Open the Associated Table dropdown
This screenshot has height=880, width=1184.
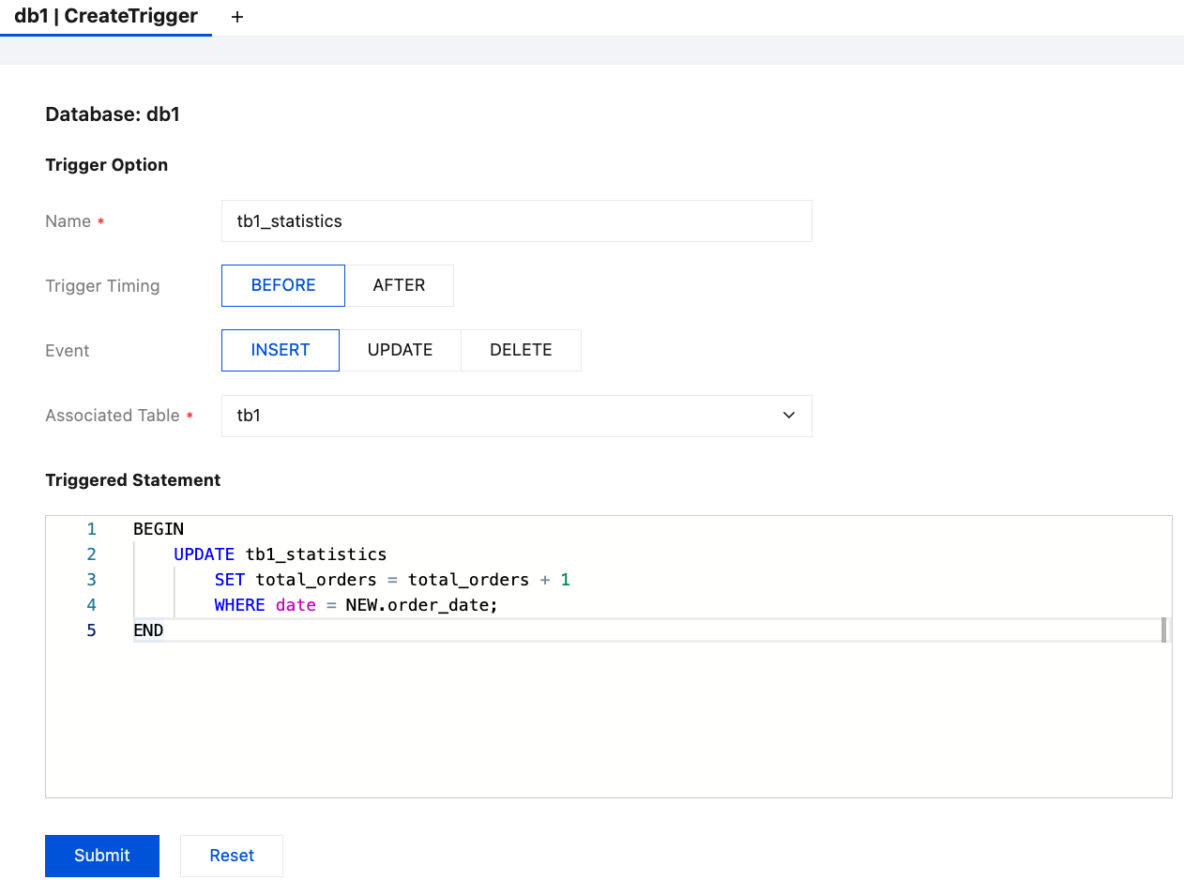[x=516, y=416]
